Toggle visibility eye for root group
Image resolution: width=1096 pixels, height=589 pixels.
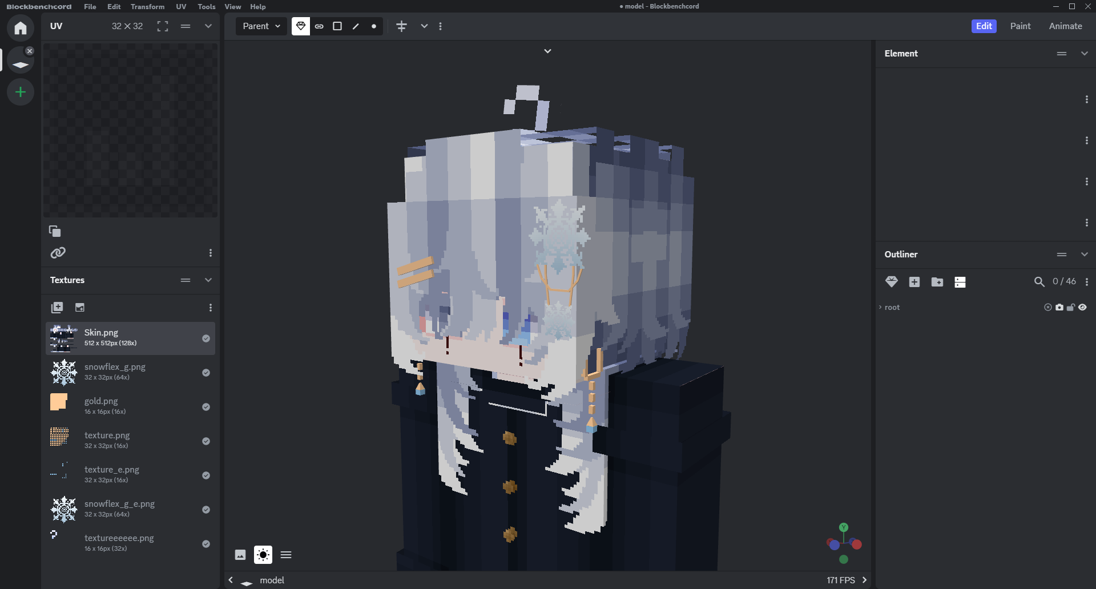(x=1082, y=307)
